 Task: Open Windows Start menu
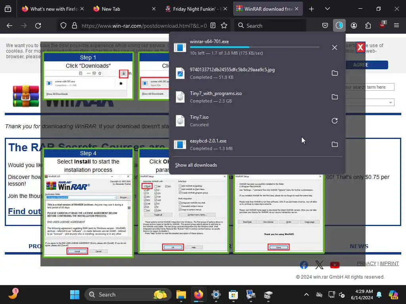tap(75, 294)
